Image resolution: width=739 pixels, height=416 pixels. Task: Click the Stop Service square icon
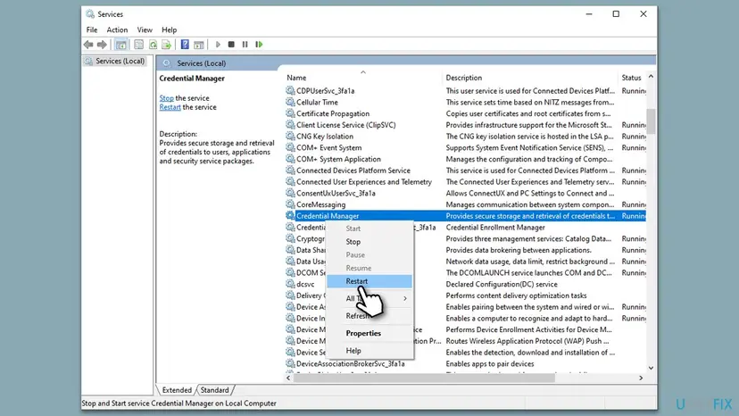tap(231, 45)
